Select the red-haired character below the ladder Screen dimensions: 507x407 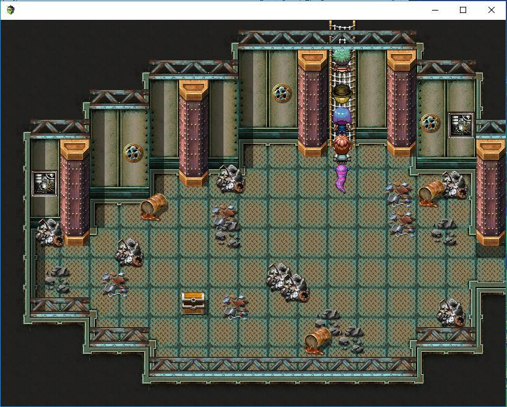click(342, 150)
